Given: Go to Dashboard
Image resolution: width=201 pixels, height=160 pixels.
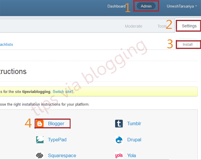Looking at the screenshot, I should (x=116, y=6).
